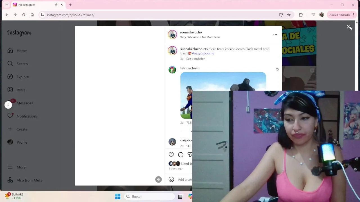
Task: Click the comment bubble icon
Action: 181,155
